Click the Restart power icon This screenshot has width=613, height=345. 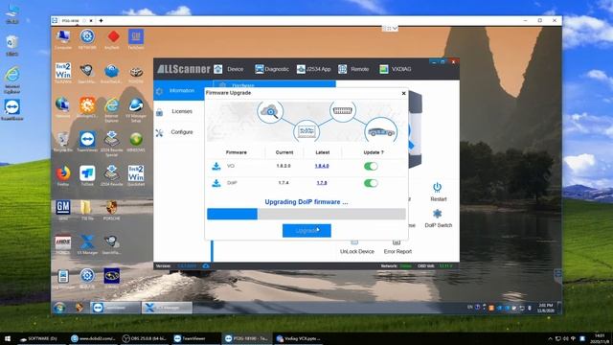(438, 188)
